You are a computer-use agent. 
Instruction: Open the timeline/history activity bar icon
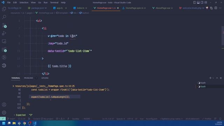click(4, 57)
